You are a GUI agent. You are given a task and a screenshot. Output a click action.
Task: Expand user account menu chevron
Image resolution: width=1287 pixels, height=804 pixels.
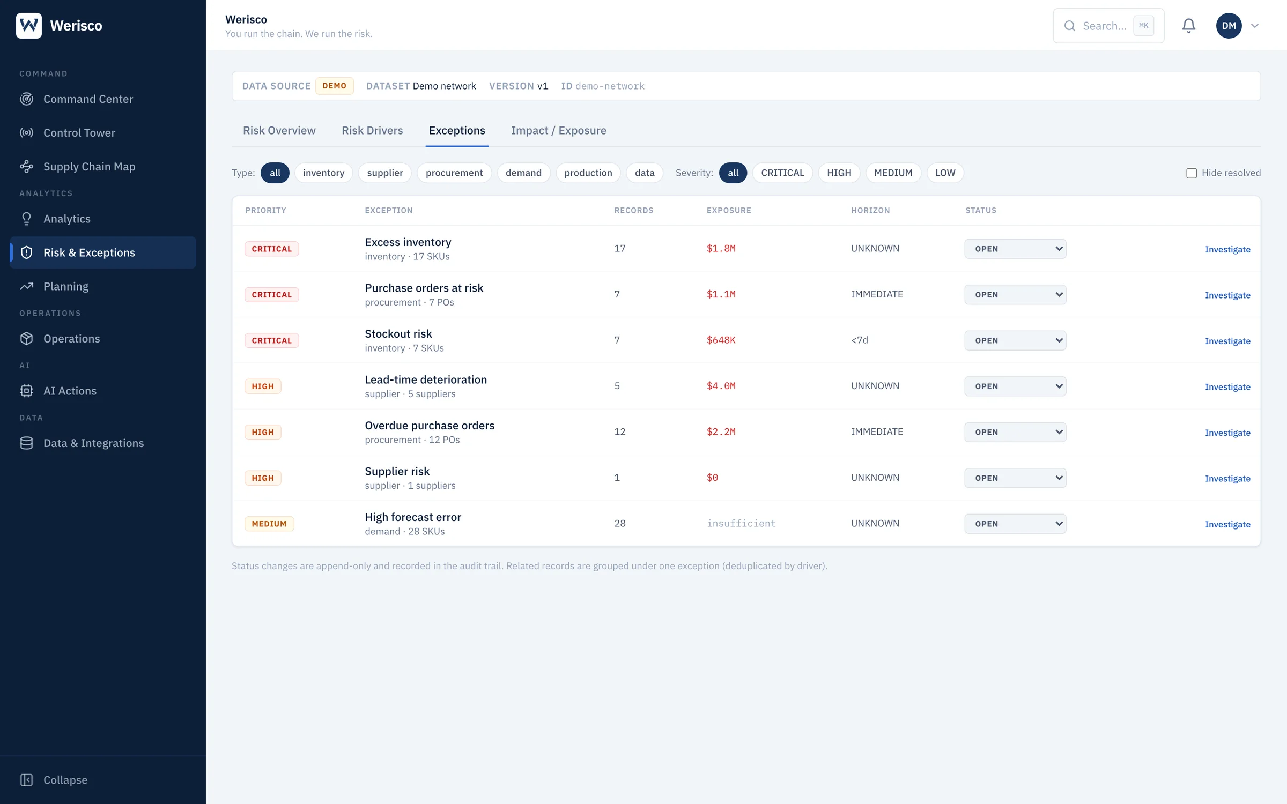tap(1255, 26)
